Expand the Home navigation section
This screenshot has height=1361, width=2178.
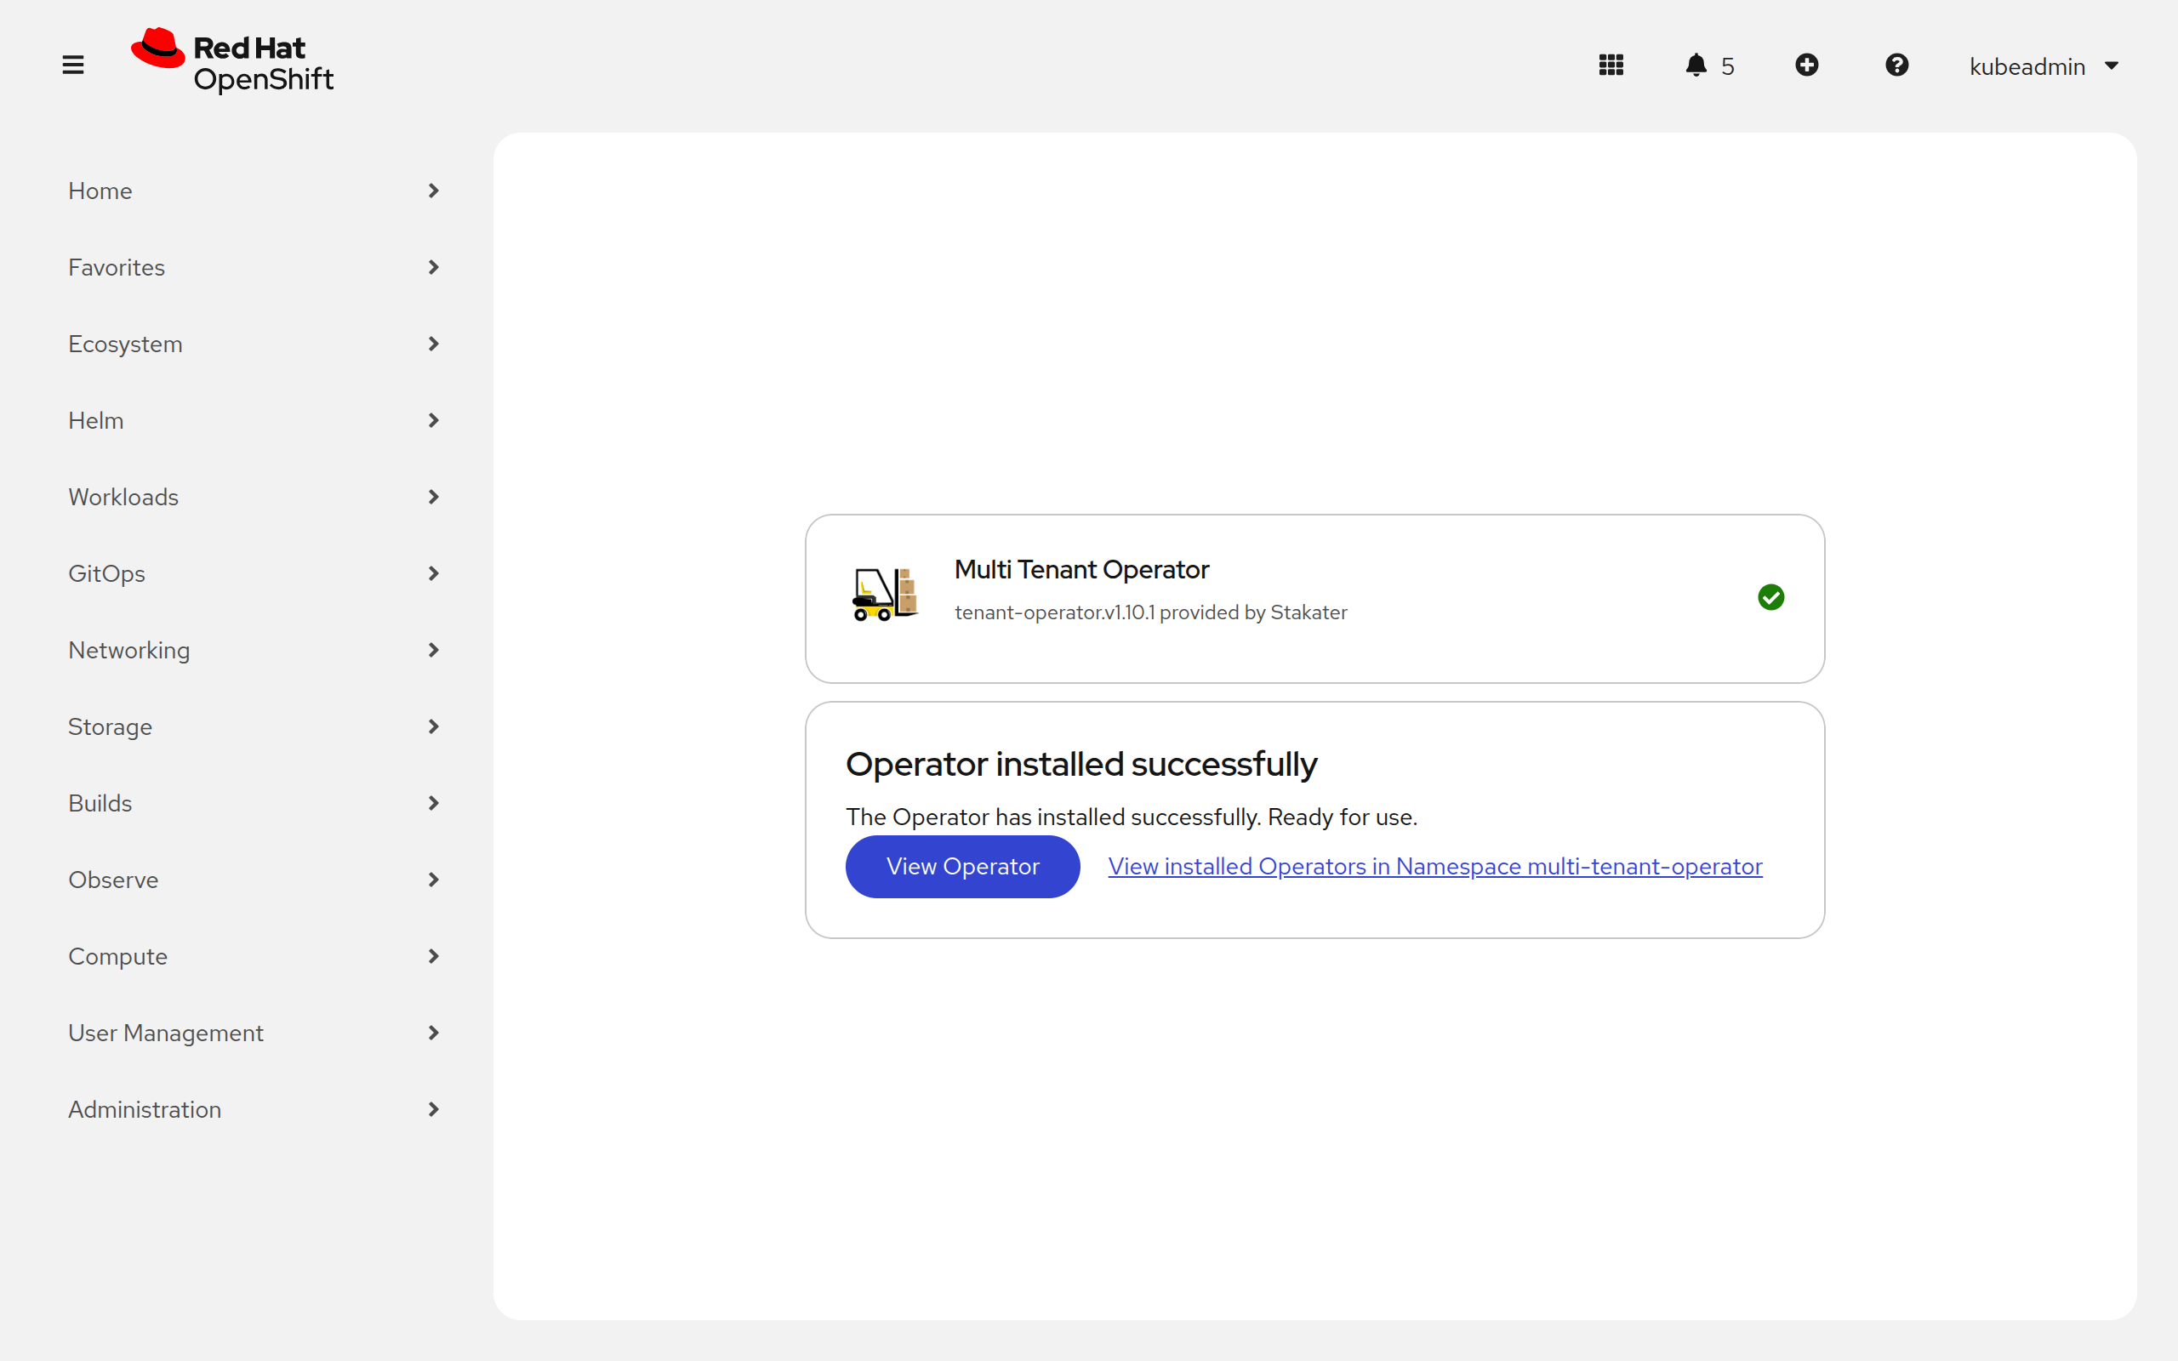(x=254, y=191)
